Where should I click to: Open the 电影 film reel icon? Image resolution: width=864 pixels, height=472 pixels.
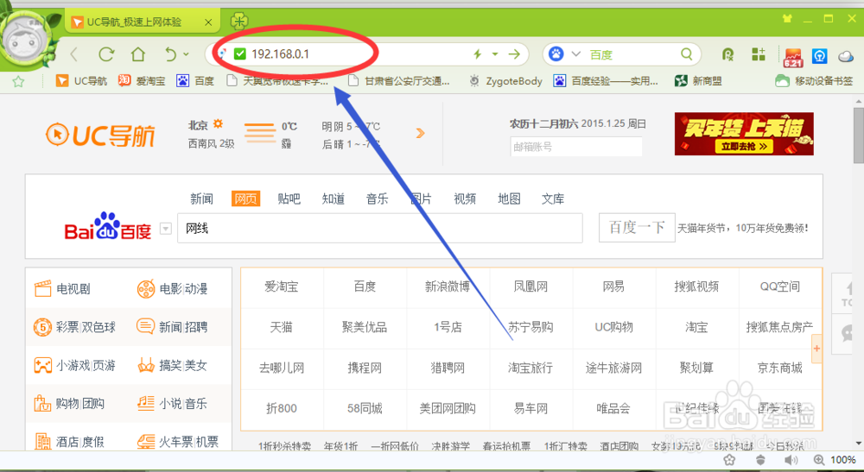(x=146, y=288)
